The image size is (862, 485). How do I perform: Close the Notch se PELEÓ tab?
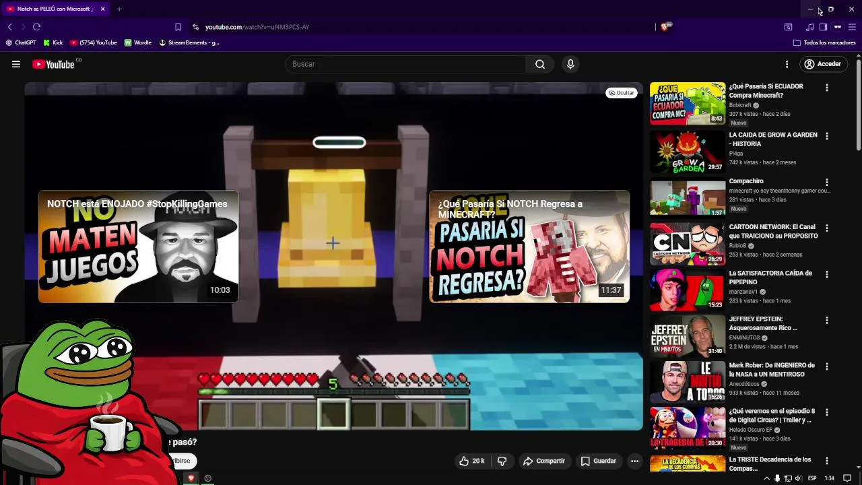coord(102,9)
